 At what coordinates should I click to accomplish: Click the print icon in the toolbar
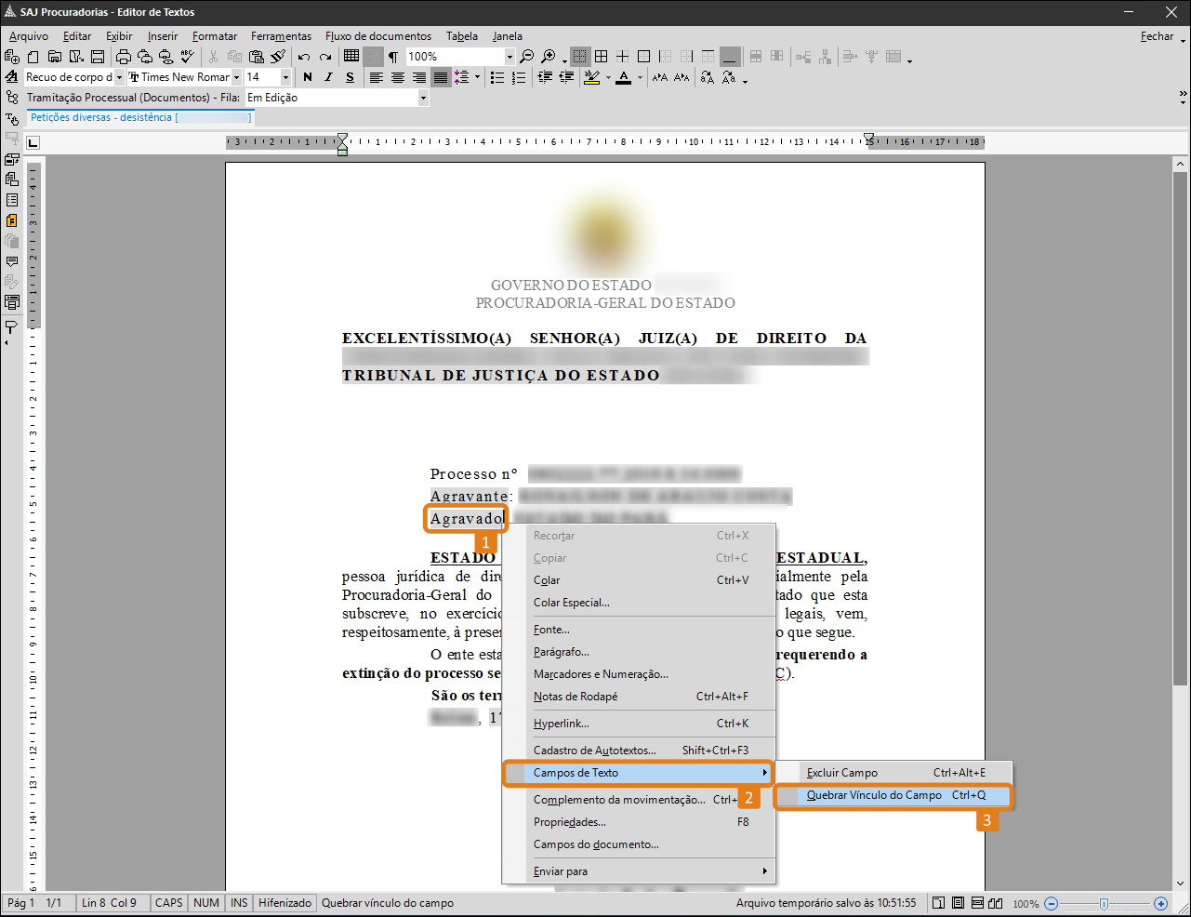pos(123,57)
